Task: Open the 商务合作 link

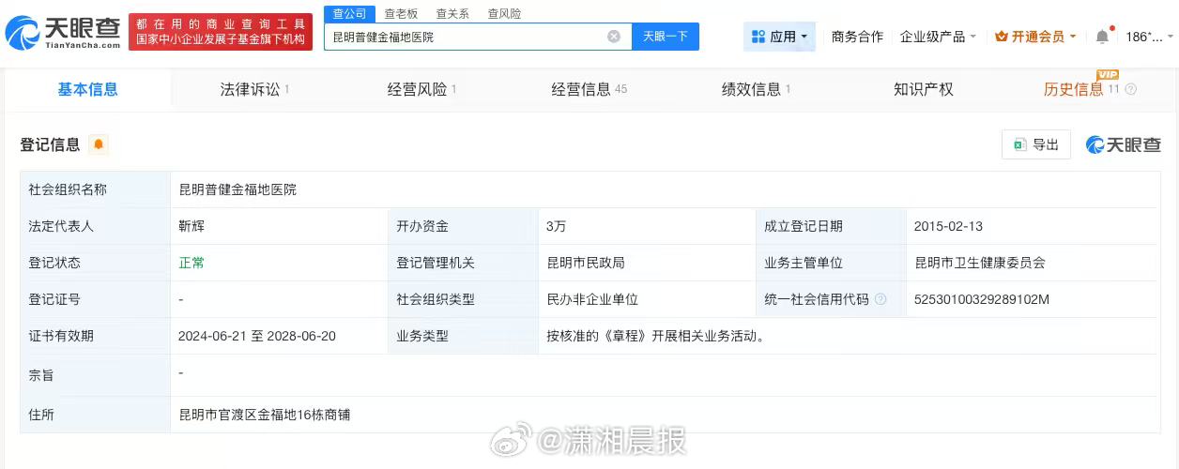Action: point(857,37)
